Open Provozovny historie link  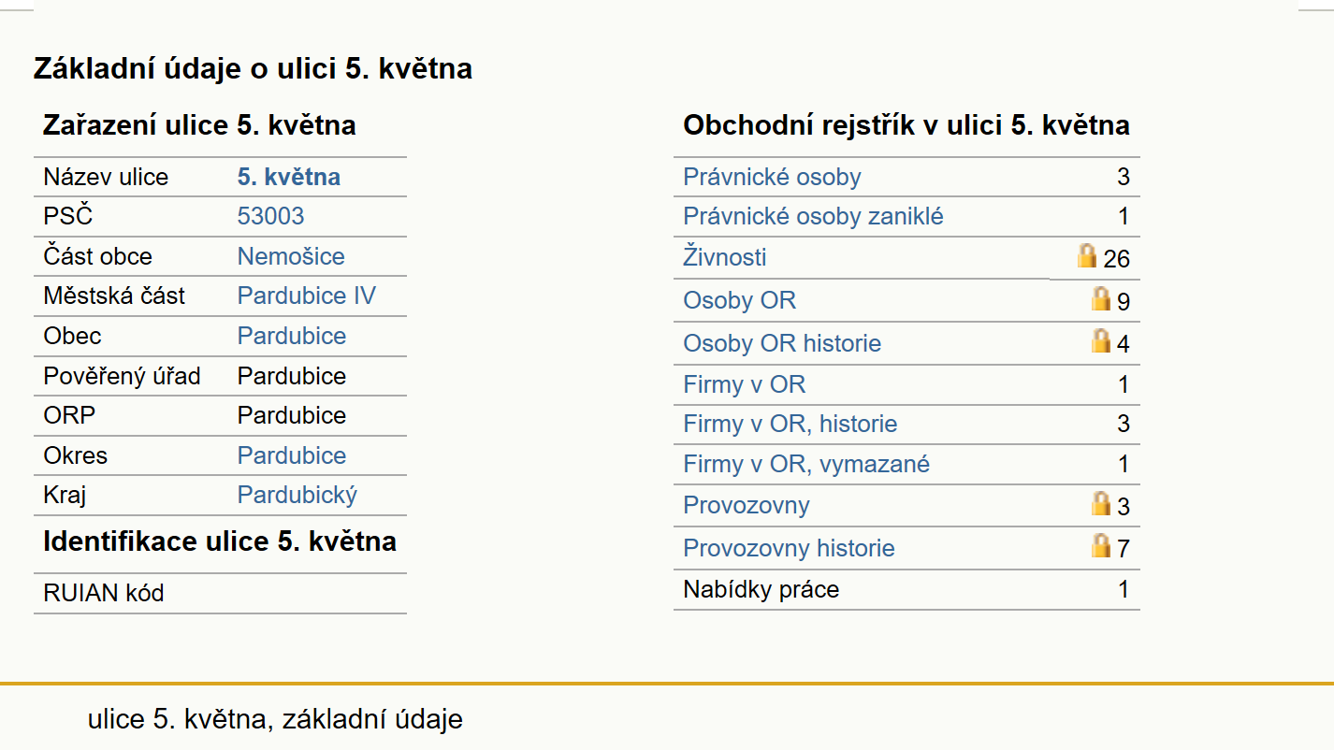[x=789, y=548]
